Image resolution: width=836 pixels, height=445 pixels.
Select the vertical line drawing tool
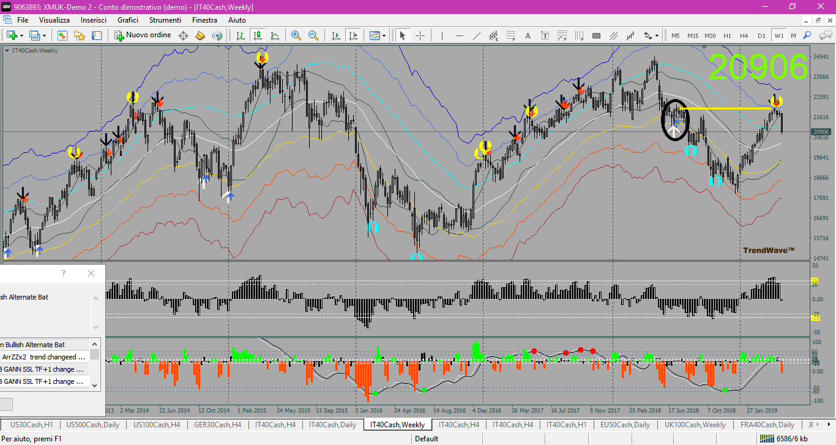[442, 35]
